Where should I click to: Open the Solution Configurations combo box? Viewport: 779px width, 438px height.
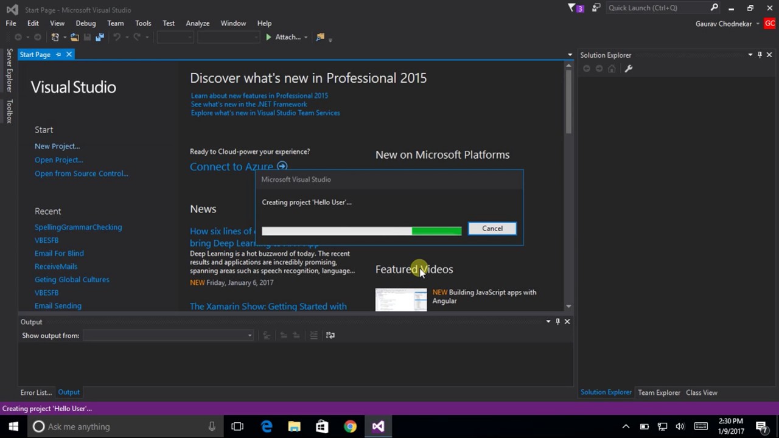pyautogui.click(x=175, y=37)
